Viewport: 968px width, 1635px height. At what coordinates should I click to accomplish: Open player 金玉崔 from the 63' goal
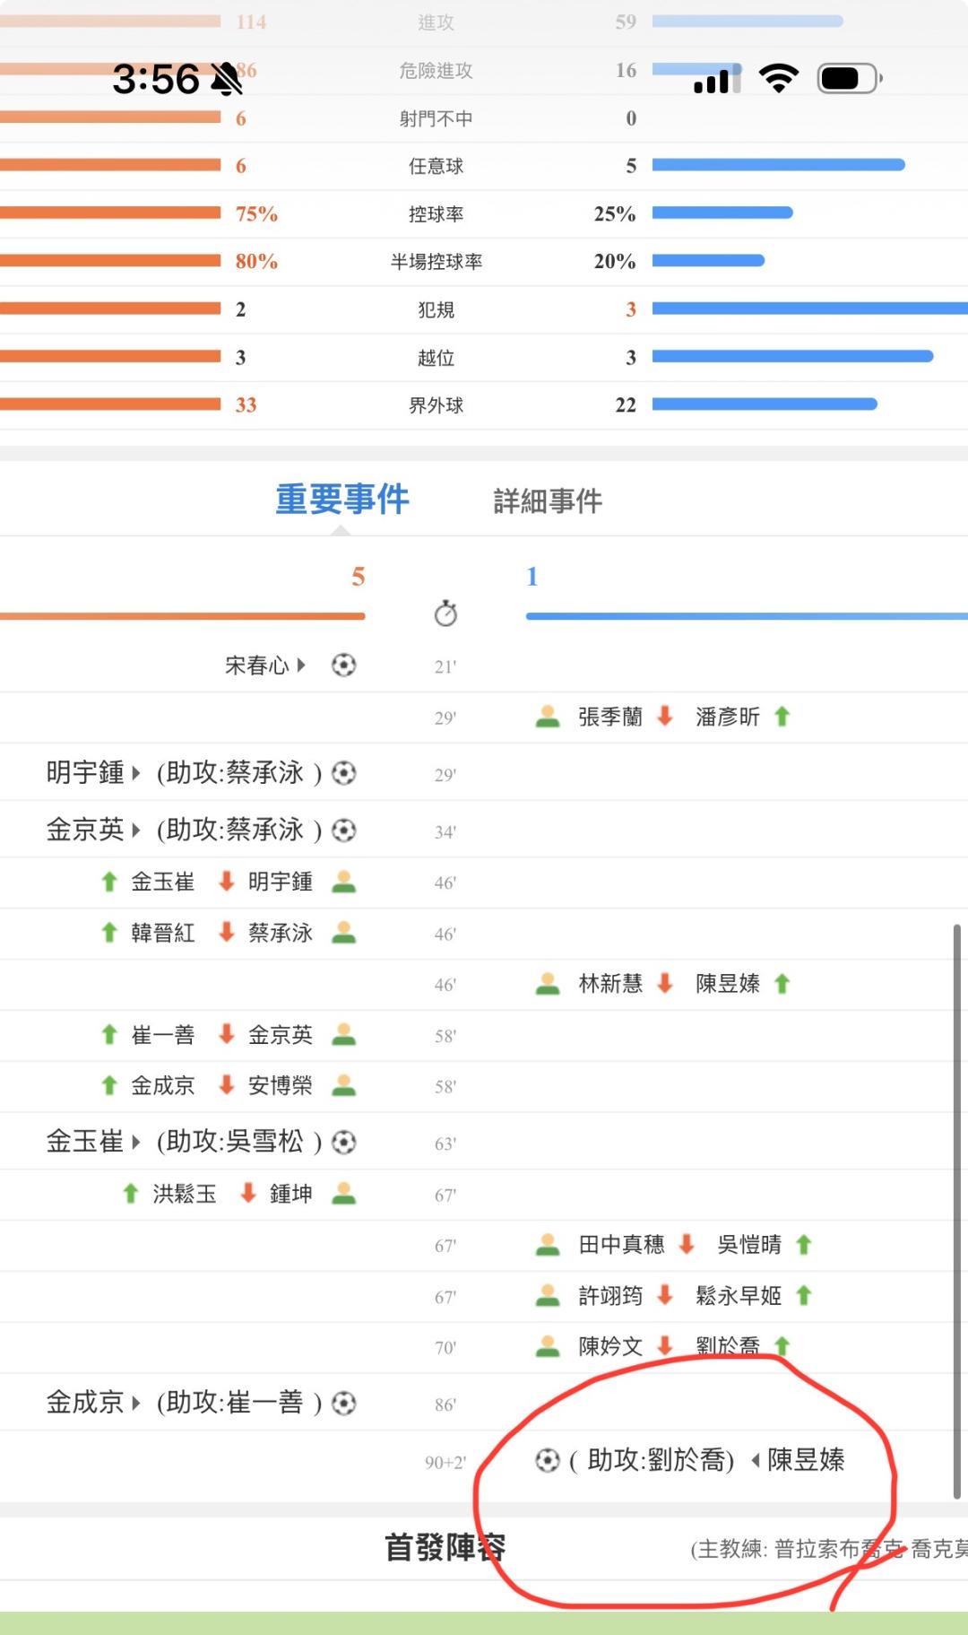click(84, 1142)
